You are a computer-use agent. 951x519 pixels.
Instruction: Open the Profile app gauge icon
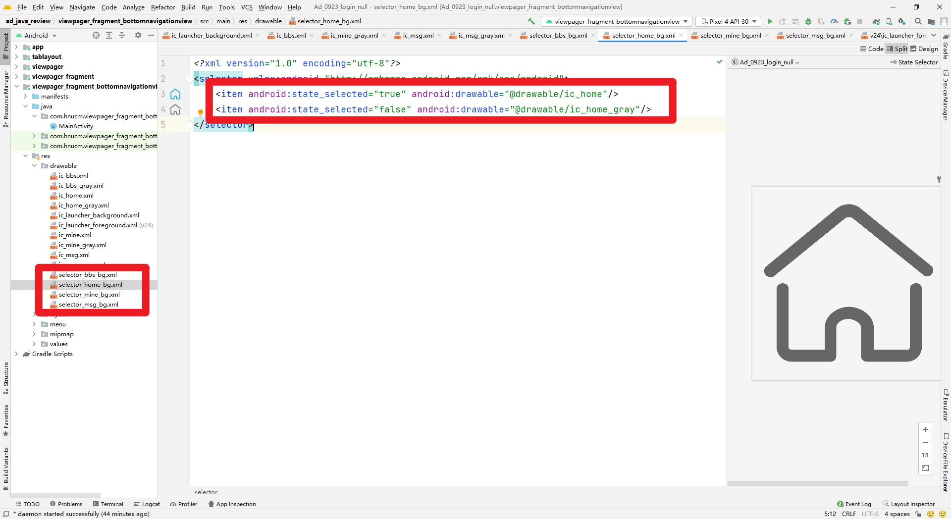[x=834, y=21]
